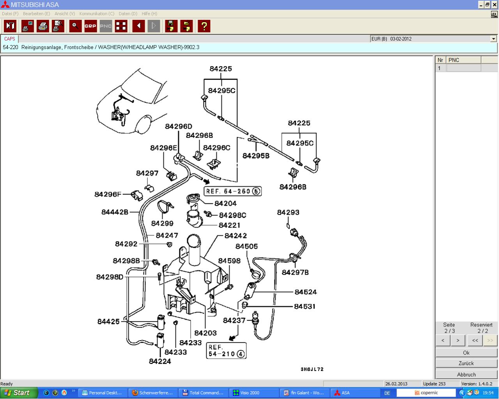
Task: Open help with question mark icon
Action: [204, 26]
